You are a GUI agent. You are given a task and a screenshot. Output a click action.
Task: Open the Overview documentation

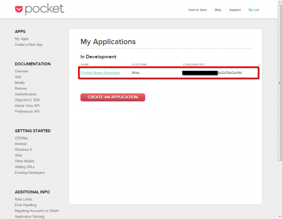(22, 71)
